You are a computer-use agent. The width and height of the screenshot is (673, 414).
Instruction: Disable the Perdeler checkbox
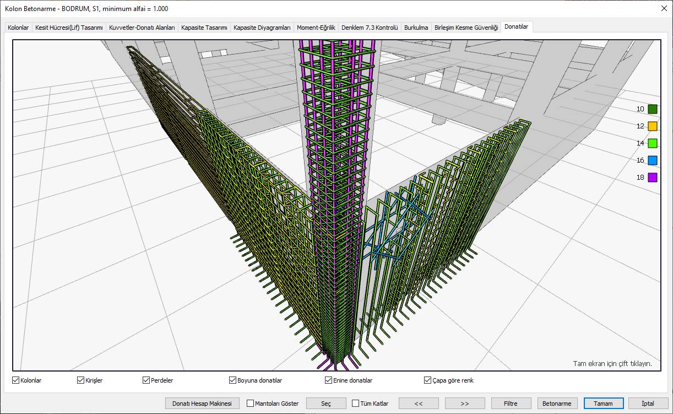146,380
